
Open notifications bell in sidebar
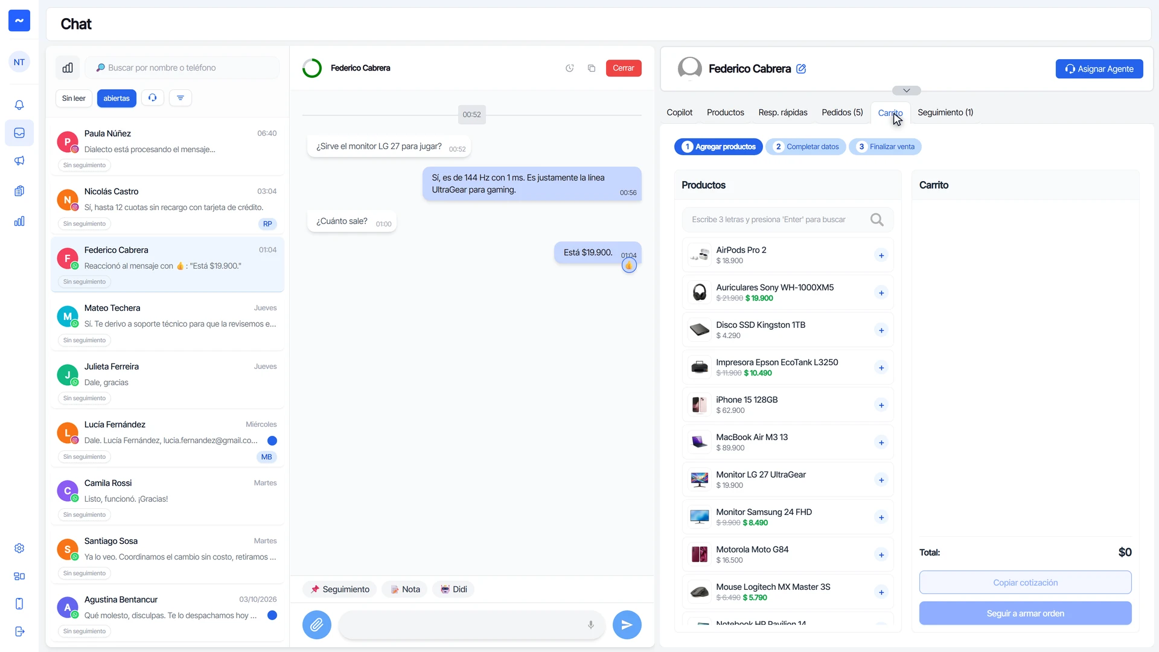(19, 105)
